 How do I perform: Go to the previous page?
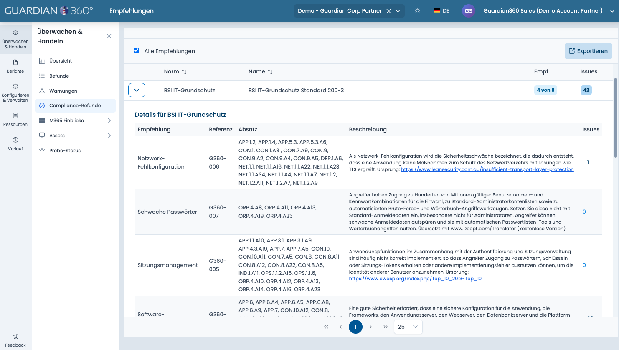[341, 327]
